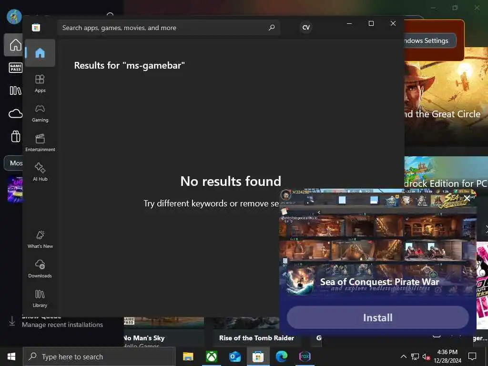This screenshot has height=366, width=488.
Task: Open Great Circle banner in Xbox app
Action: [446, 96]
